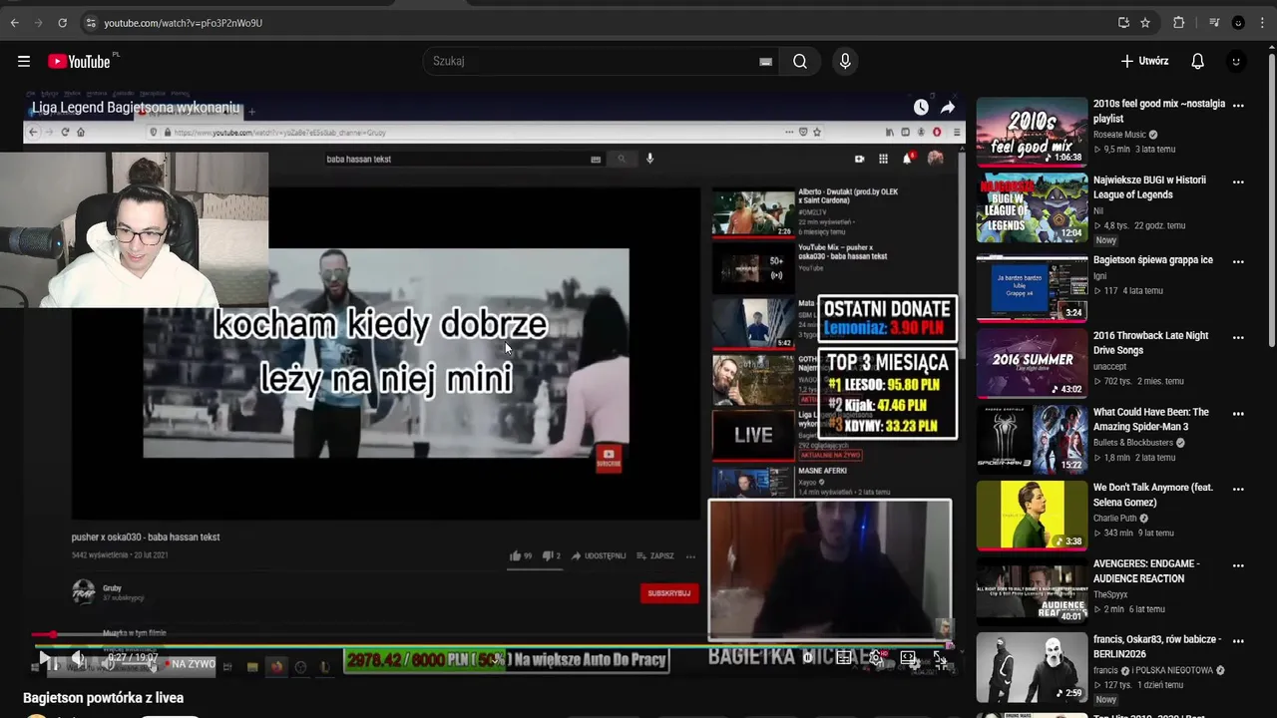Click the TheSpyyx channel name

point(1110,594)
